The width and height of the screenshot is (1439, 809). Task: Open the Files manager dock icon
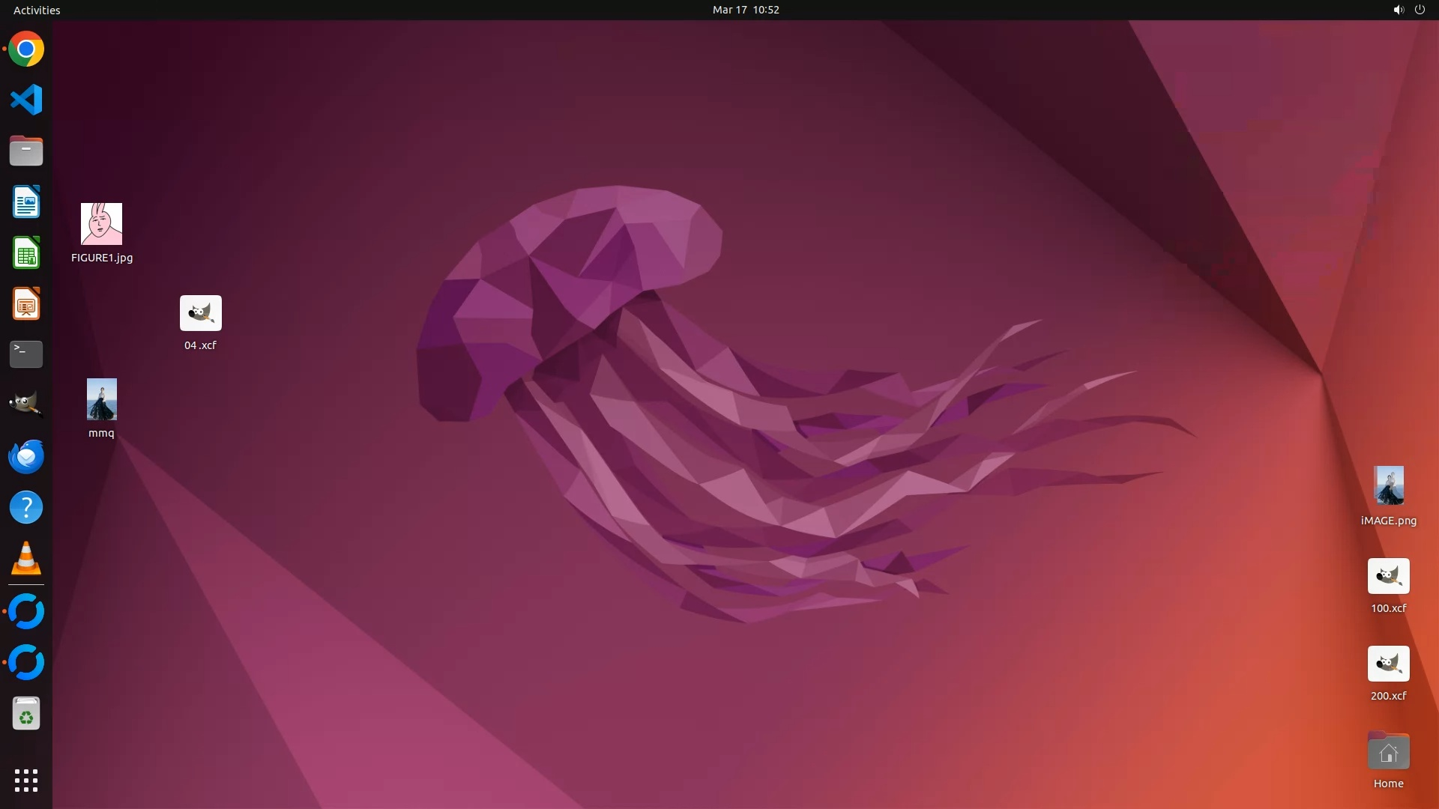(26, 151)
